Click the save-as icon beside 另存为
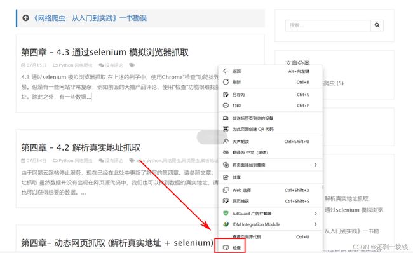This screenshot has width=413, height=253. click(x=226, y=95)
